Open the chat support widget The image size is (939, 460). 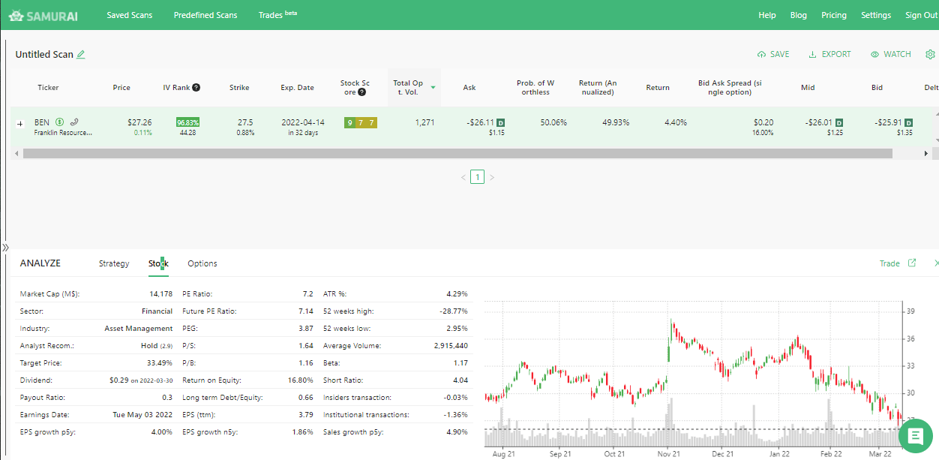915,436
